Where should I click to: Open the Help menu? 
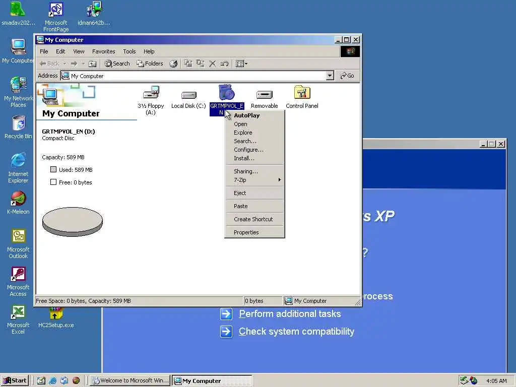pyautogui.click(x=149, y=52)
